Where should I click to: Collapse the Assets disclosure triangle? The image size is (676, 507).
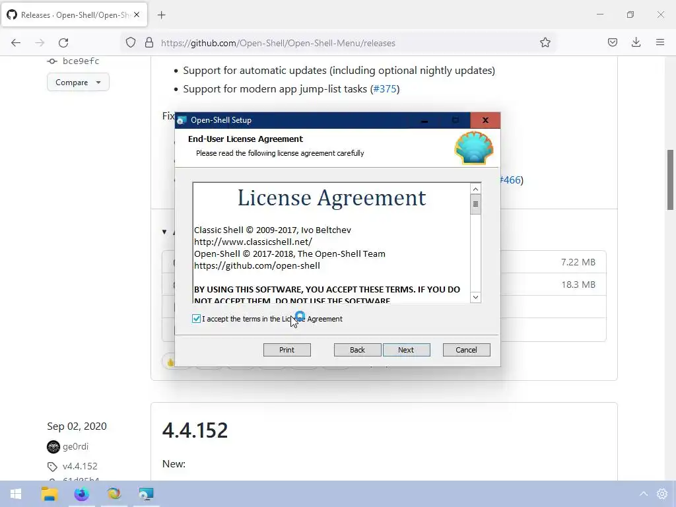(x=164, y=232)
